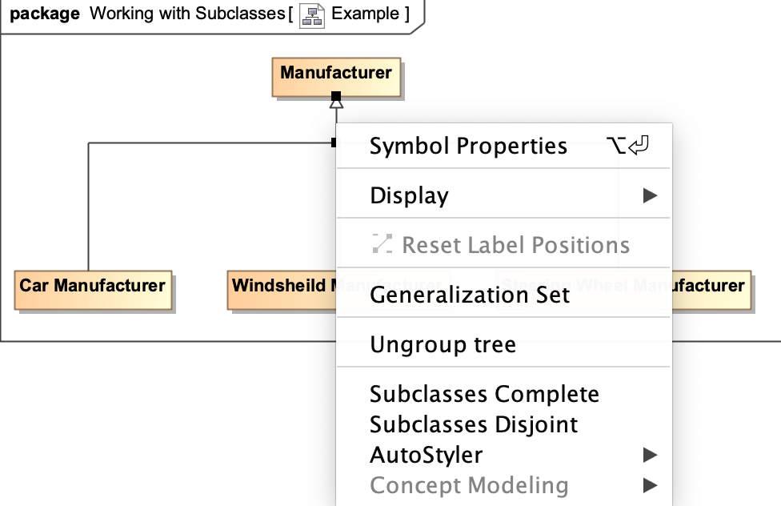The height and width of the screenshot is (506, 781).
Task: Click the Example diagram name in header
Action: pyautogui.click(x=365, y=14)
